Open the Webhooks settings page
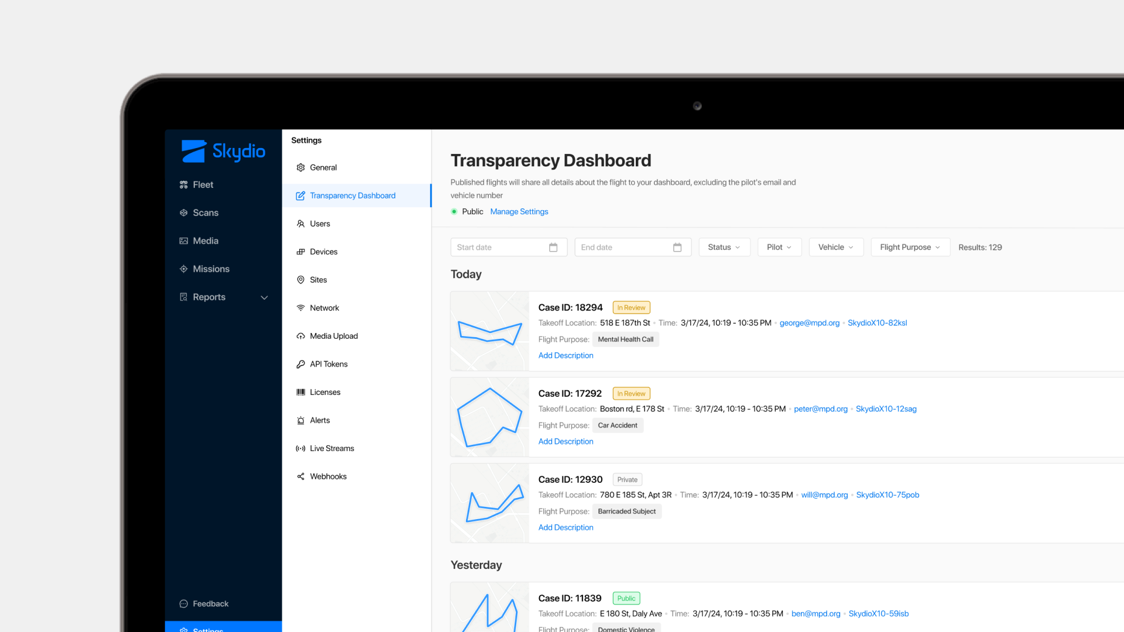1124x632 pixels. click(328, 476)
